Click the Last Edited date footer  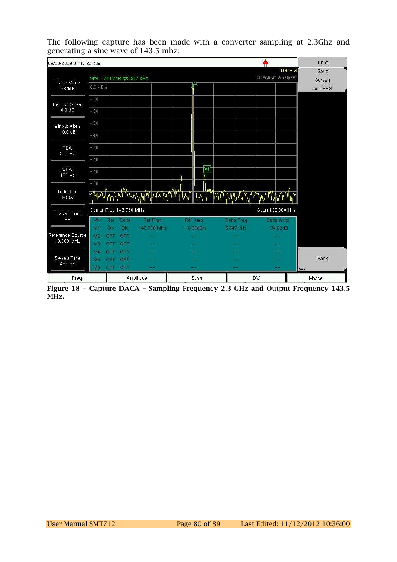click(x=295, y=524)
